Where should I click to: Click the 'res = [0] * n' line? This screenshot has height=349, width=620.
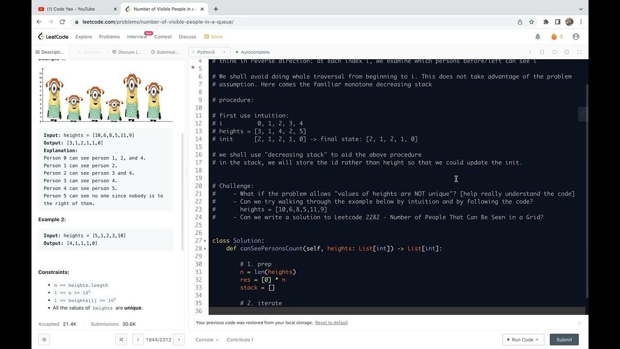click(263, 280)
